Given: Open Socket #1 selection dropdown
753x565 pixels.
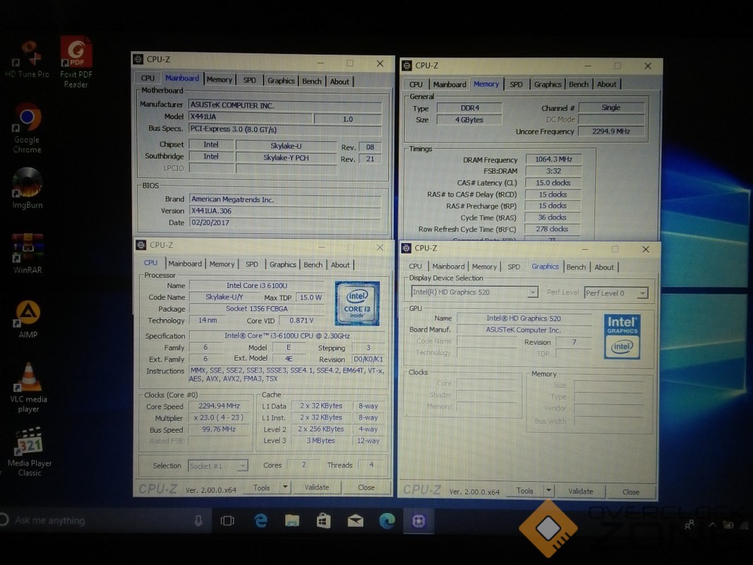Looking at the screenshot, I should [x=218, y=465].
